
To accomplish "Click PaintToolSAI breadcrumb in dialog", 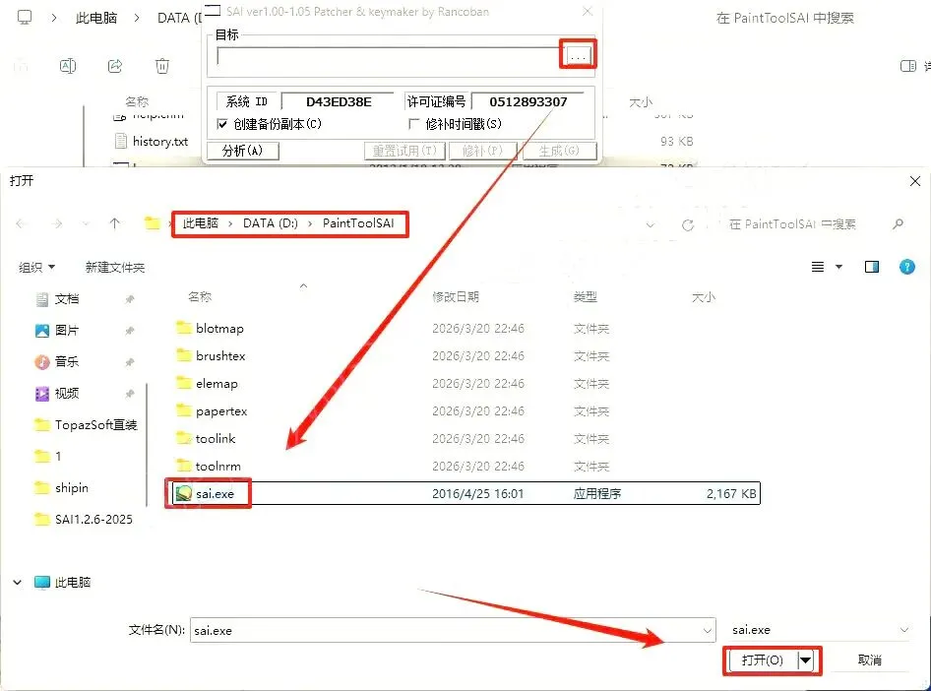I will (358, 223).
